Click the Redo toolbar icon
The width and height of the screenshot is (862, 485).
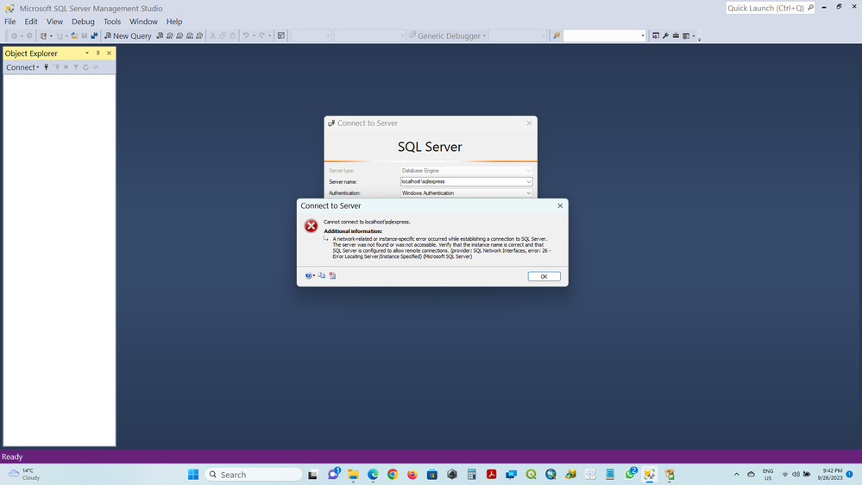click(261, 35)
